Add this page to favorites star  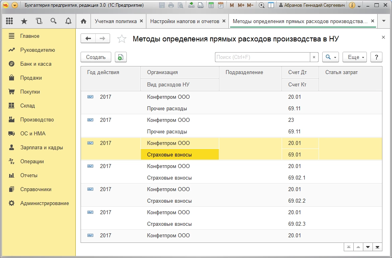[x=122, y=39]
